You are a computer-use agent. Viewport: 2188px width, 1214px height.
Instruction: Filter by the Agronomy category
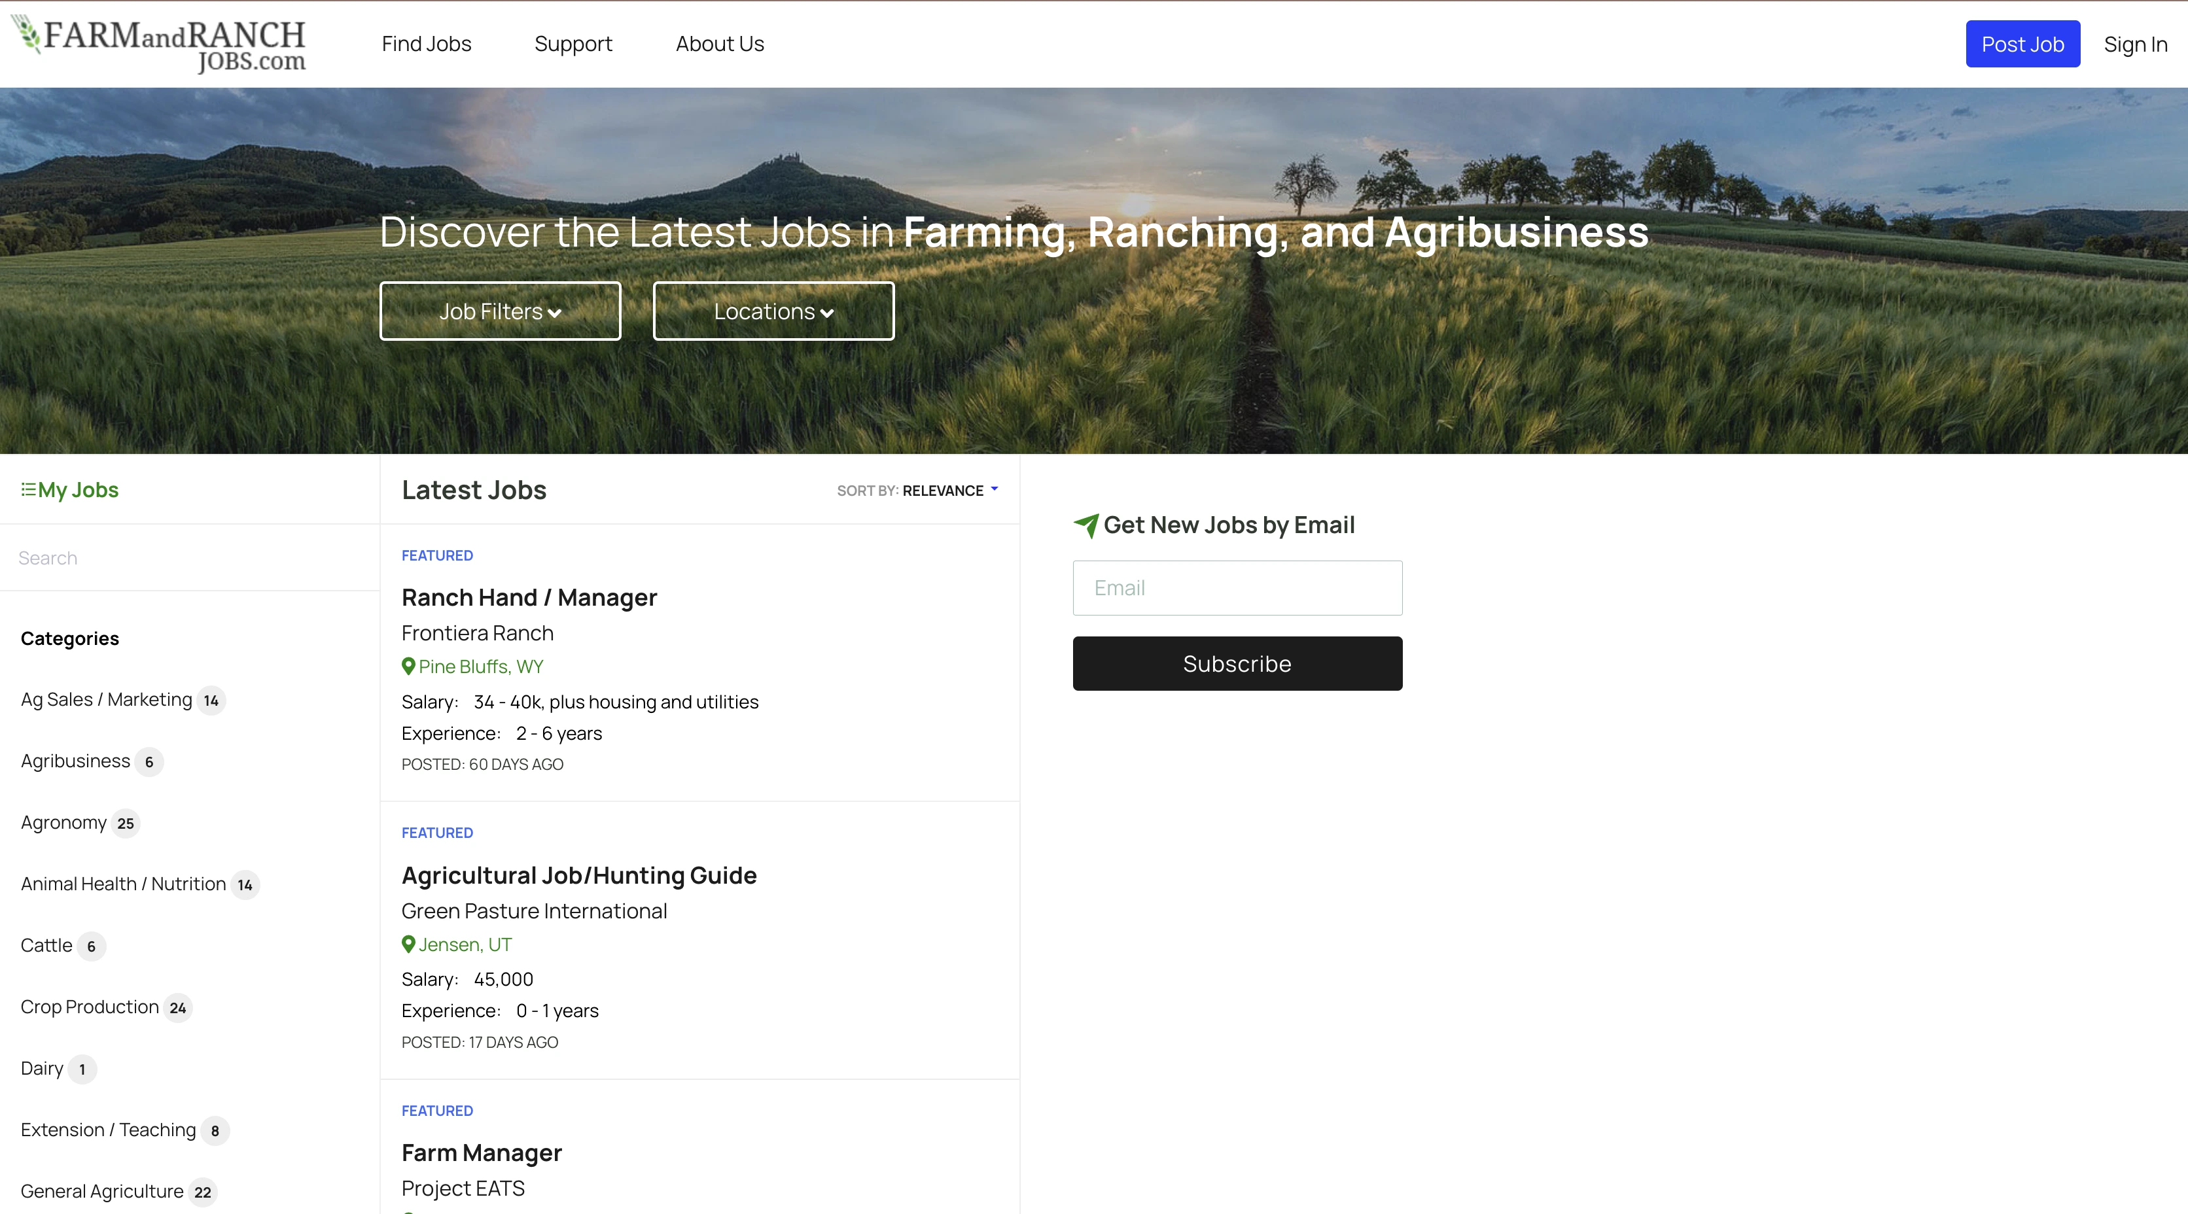(63, 823)
